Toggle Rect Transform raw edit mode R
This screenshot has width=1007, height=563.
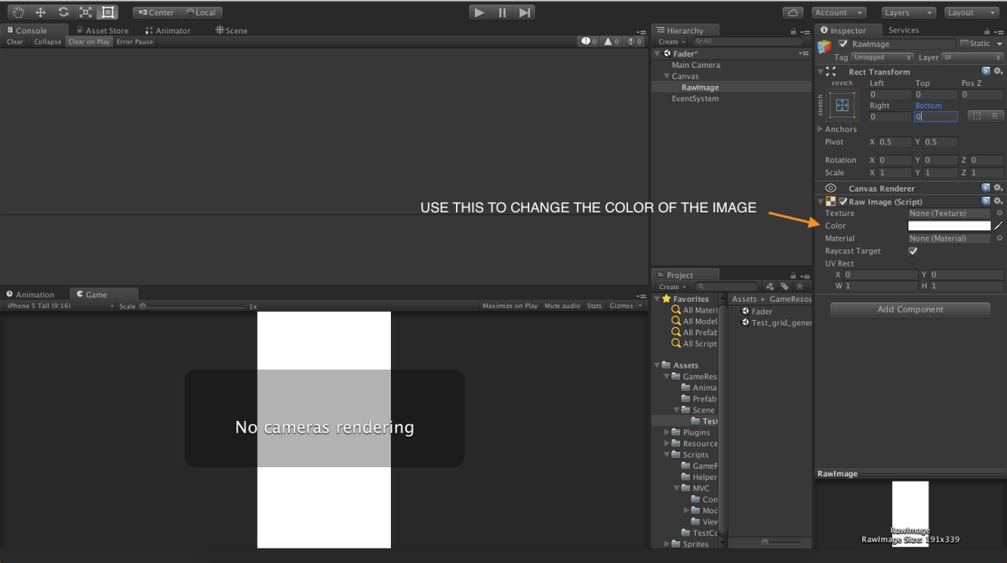coord(994,117)
